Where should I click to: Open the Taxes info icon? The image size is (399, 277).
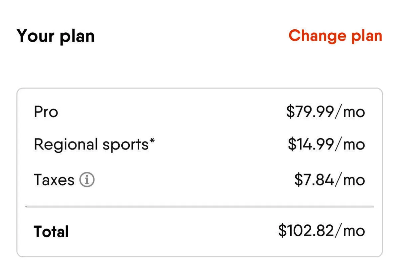point(87,180)
